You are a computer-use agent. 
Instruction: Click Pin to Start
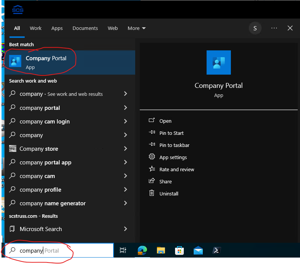pyautogui.click(x=171, y=133)
